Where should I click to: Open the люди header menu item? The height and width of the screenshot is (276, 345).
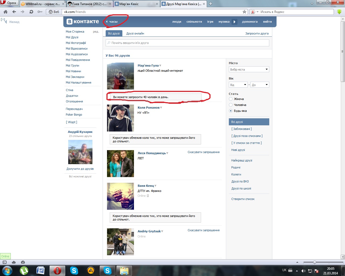click(177, 22)
